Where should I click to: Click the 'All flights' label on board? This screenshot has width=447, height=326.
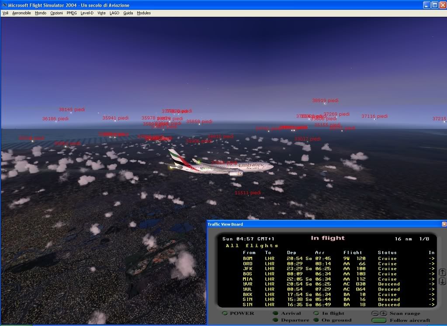(x=252, y=246)
